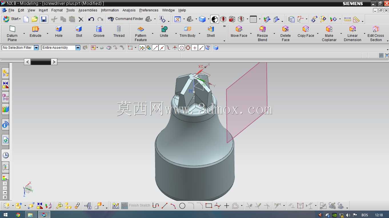
Task: Expand the Unite dropdown arrow
Action: (x=176, y=34)
